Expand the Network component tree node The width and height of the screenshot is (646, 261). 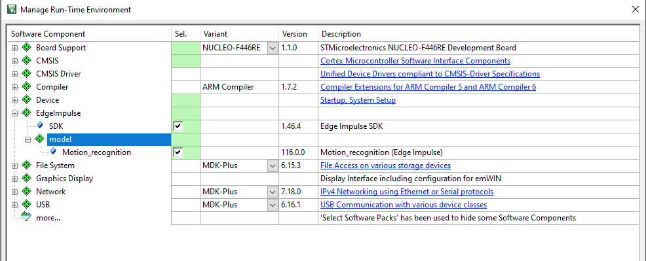coord(15,192)
